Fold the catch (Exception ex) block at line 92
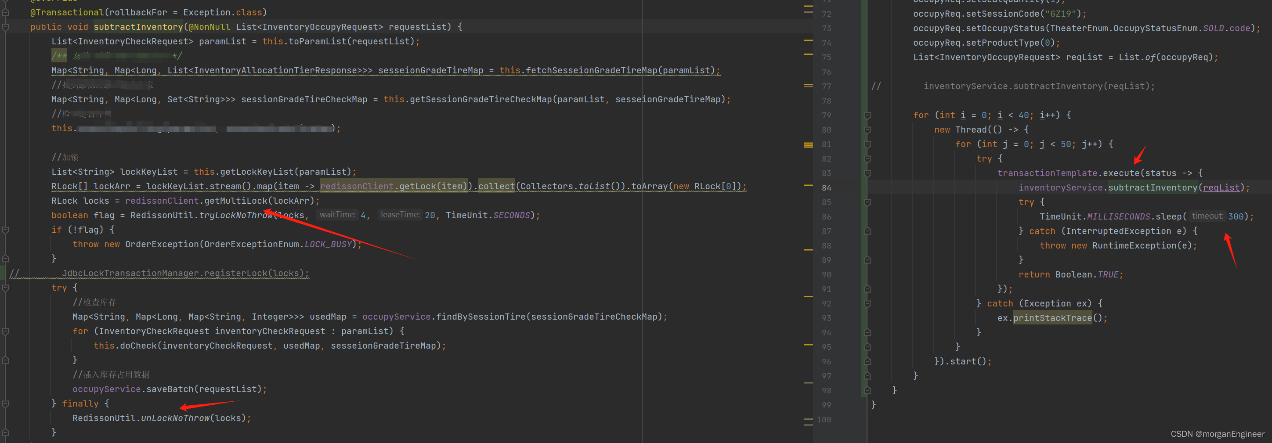The width and height of the screenshot is (1272, 443). click(x=867, y=303)
